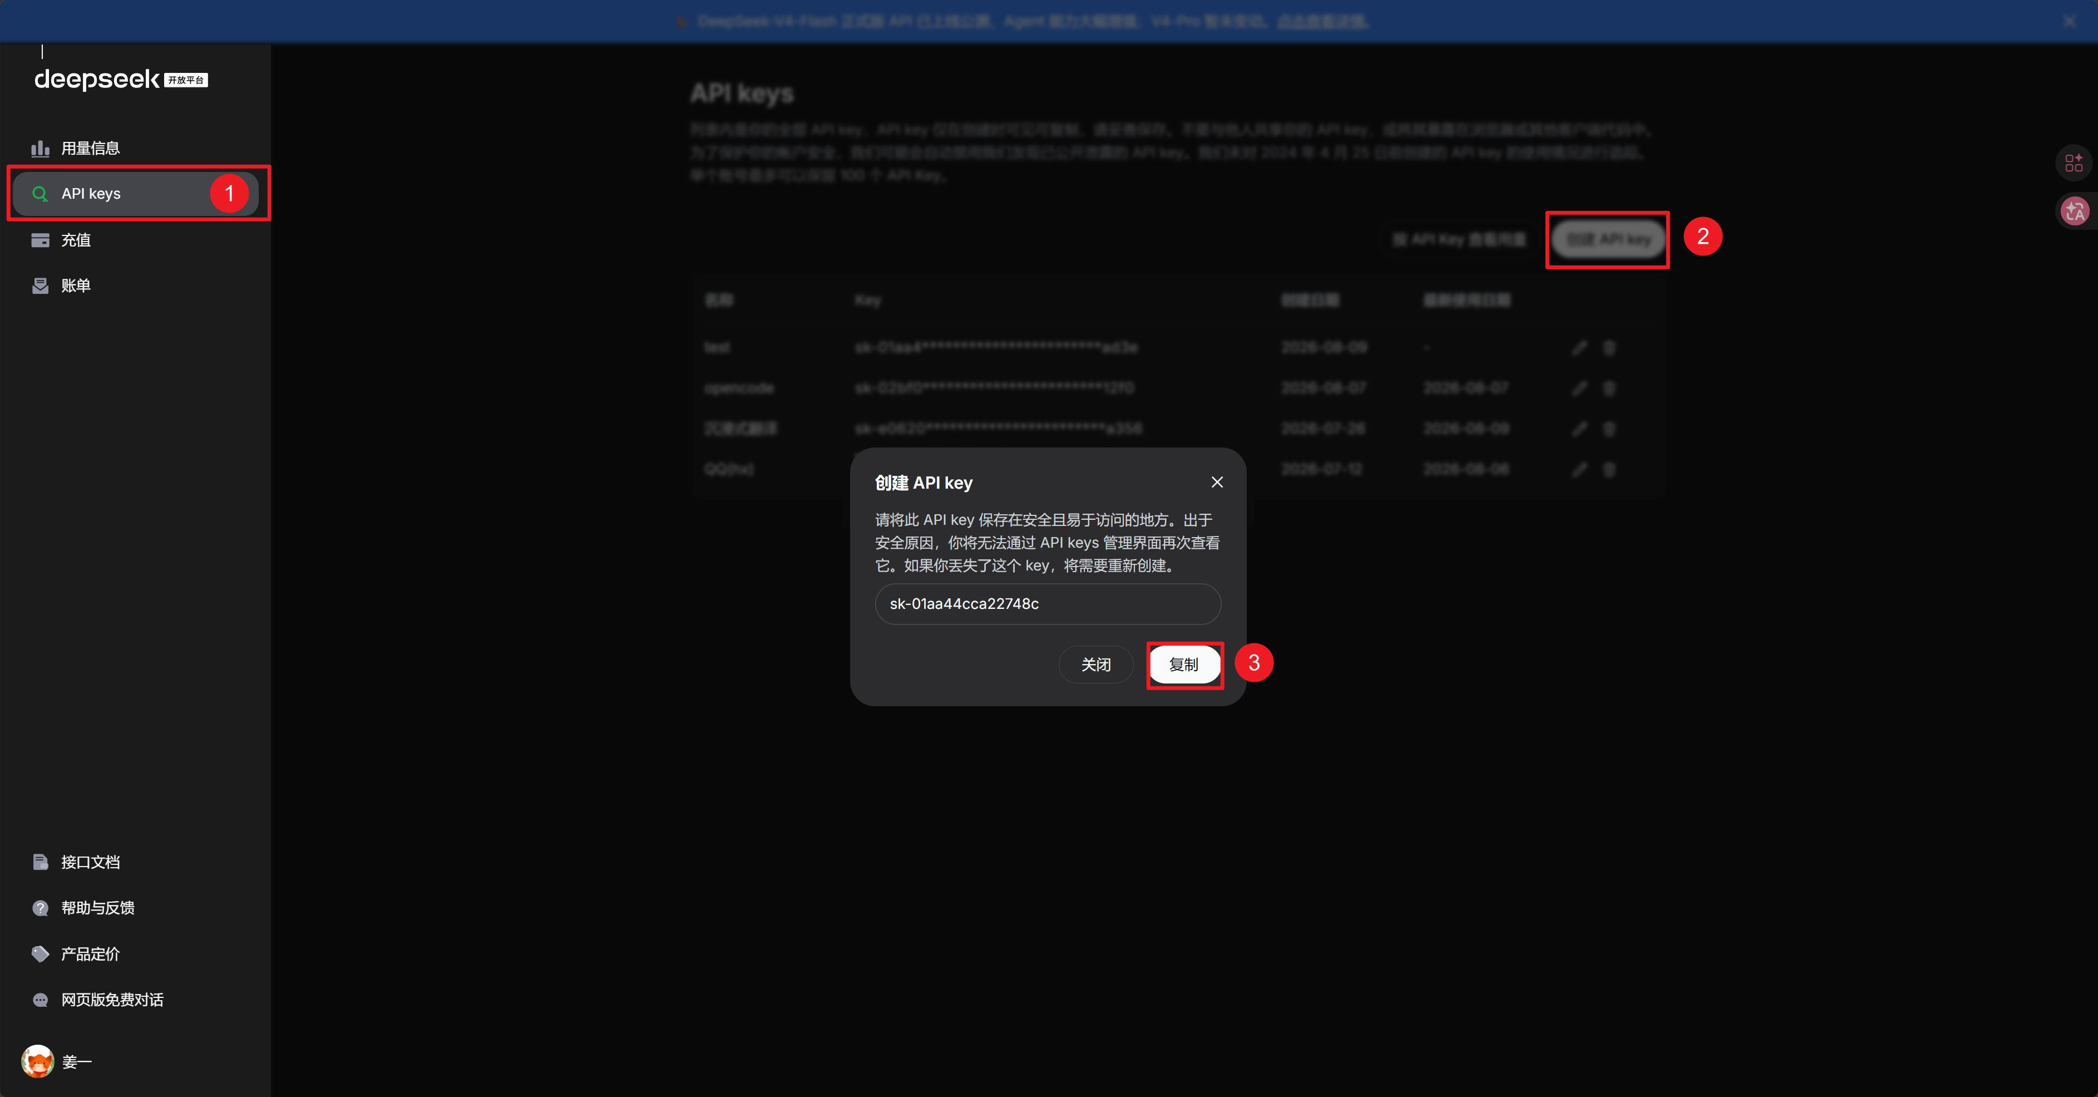The width and height of the screenshot is (2098, 1097).
Task: Click the blurred create API key button
Action: (x=1608, y=240)
